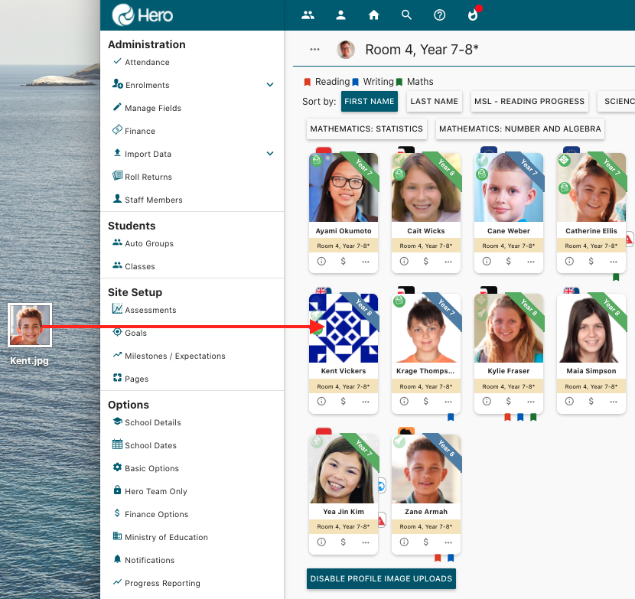Image resolution: width=635 pixels, height=599 pixels.
Task: Open the Hero home icon in top bar
Action: pos(373,15)
